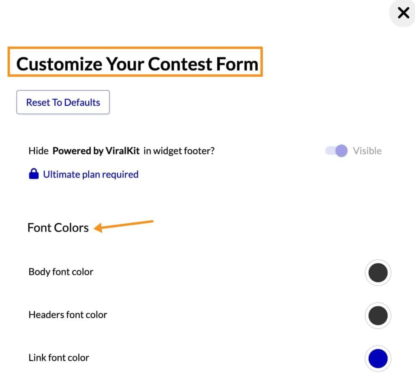Close the customization panel with the X
The image size is (415, 390).
(403, 13)
